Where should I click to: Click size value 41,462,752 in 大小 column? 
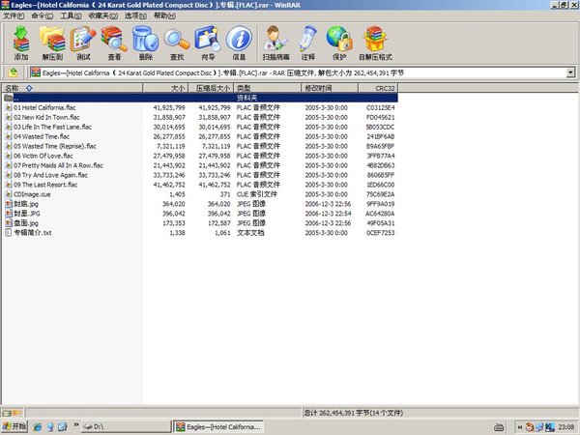point(169,185)
